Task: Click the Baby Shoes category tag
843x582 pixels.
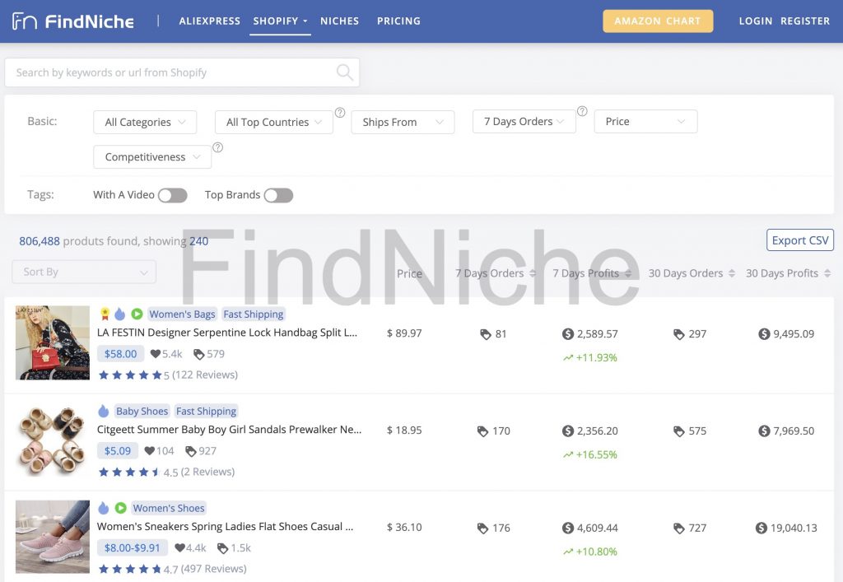Action: tap(142, 411)
